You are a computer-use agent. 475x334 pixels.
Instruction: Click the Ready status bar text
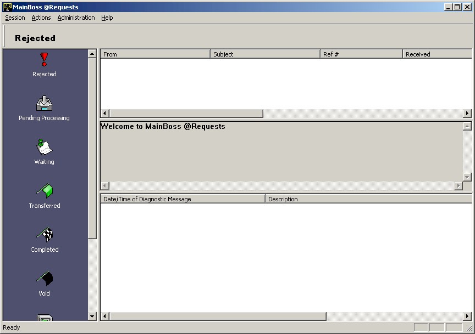pyautogui.click(x=12, y=327)
